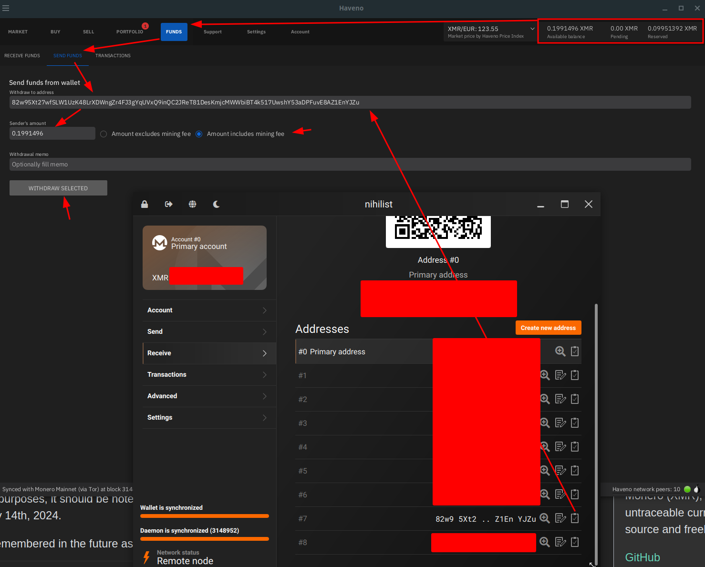Open the Haveno hamburger menu icon
Viewport: 705px width, 567px height.
pyautogui.click(x=6, y=8)
